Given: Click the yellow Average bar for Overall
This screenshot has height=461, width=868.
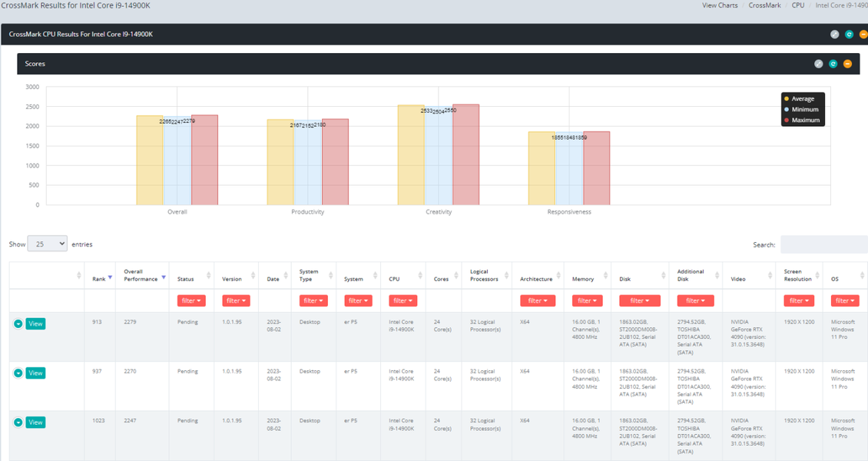Looking at the screenshot, I should 150,161.
